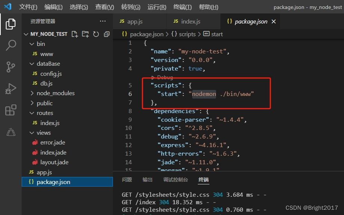The image size is (344, 215).
Task: Expand the public folder
Action: click(67, 103)
